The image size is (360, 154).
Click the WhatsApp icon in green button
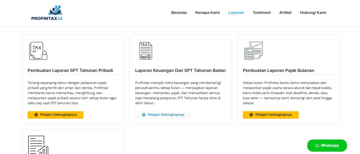[x=317, y=145]
